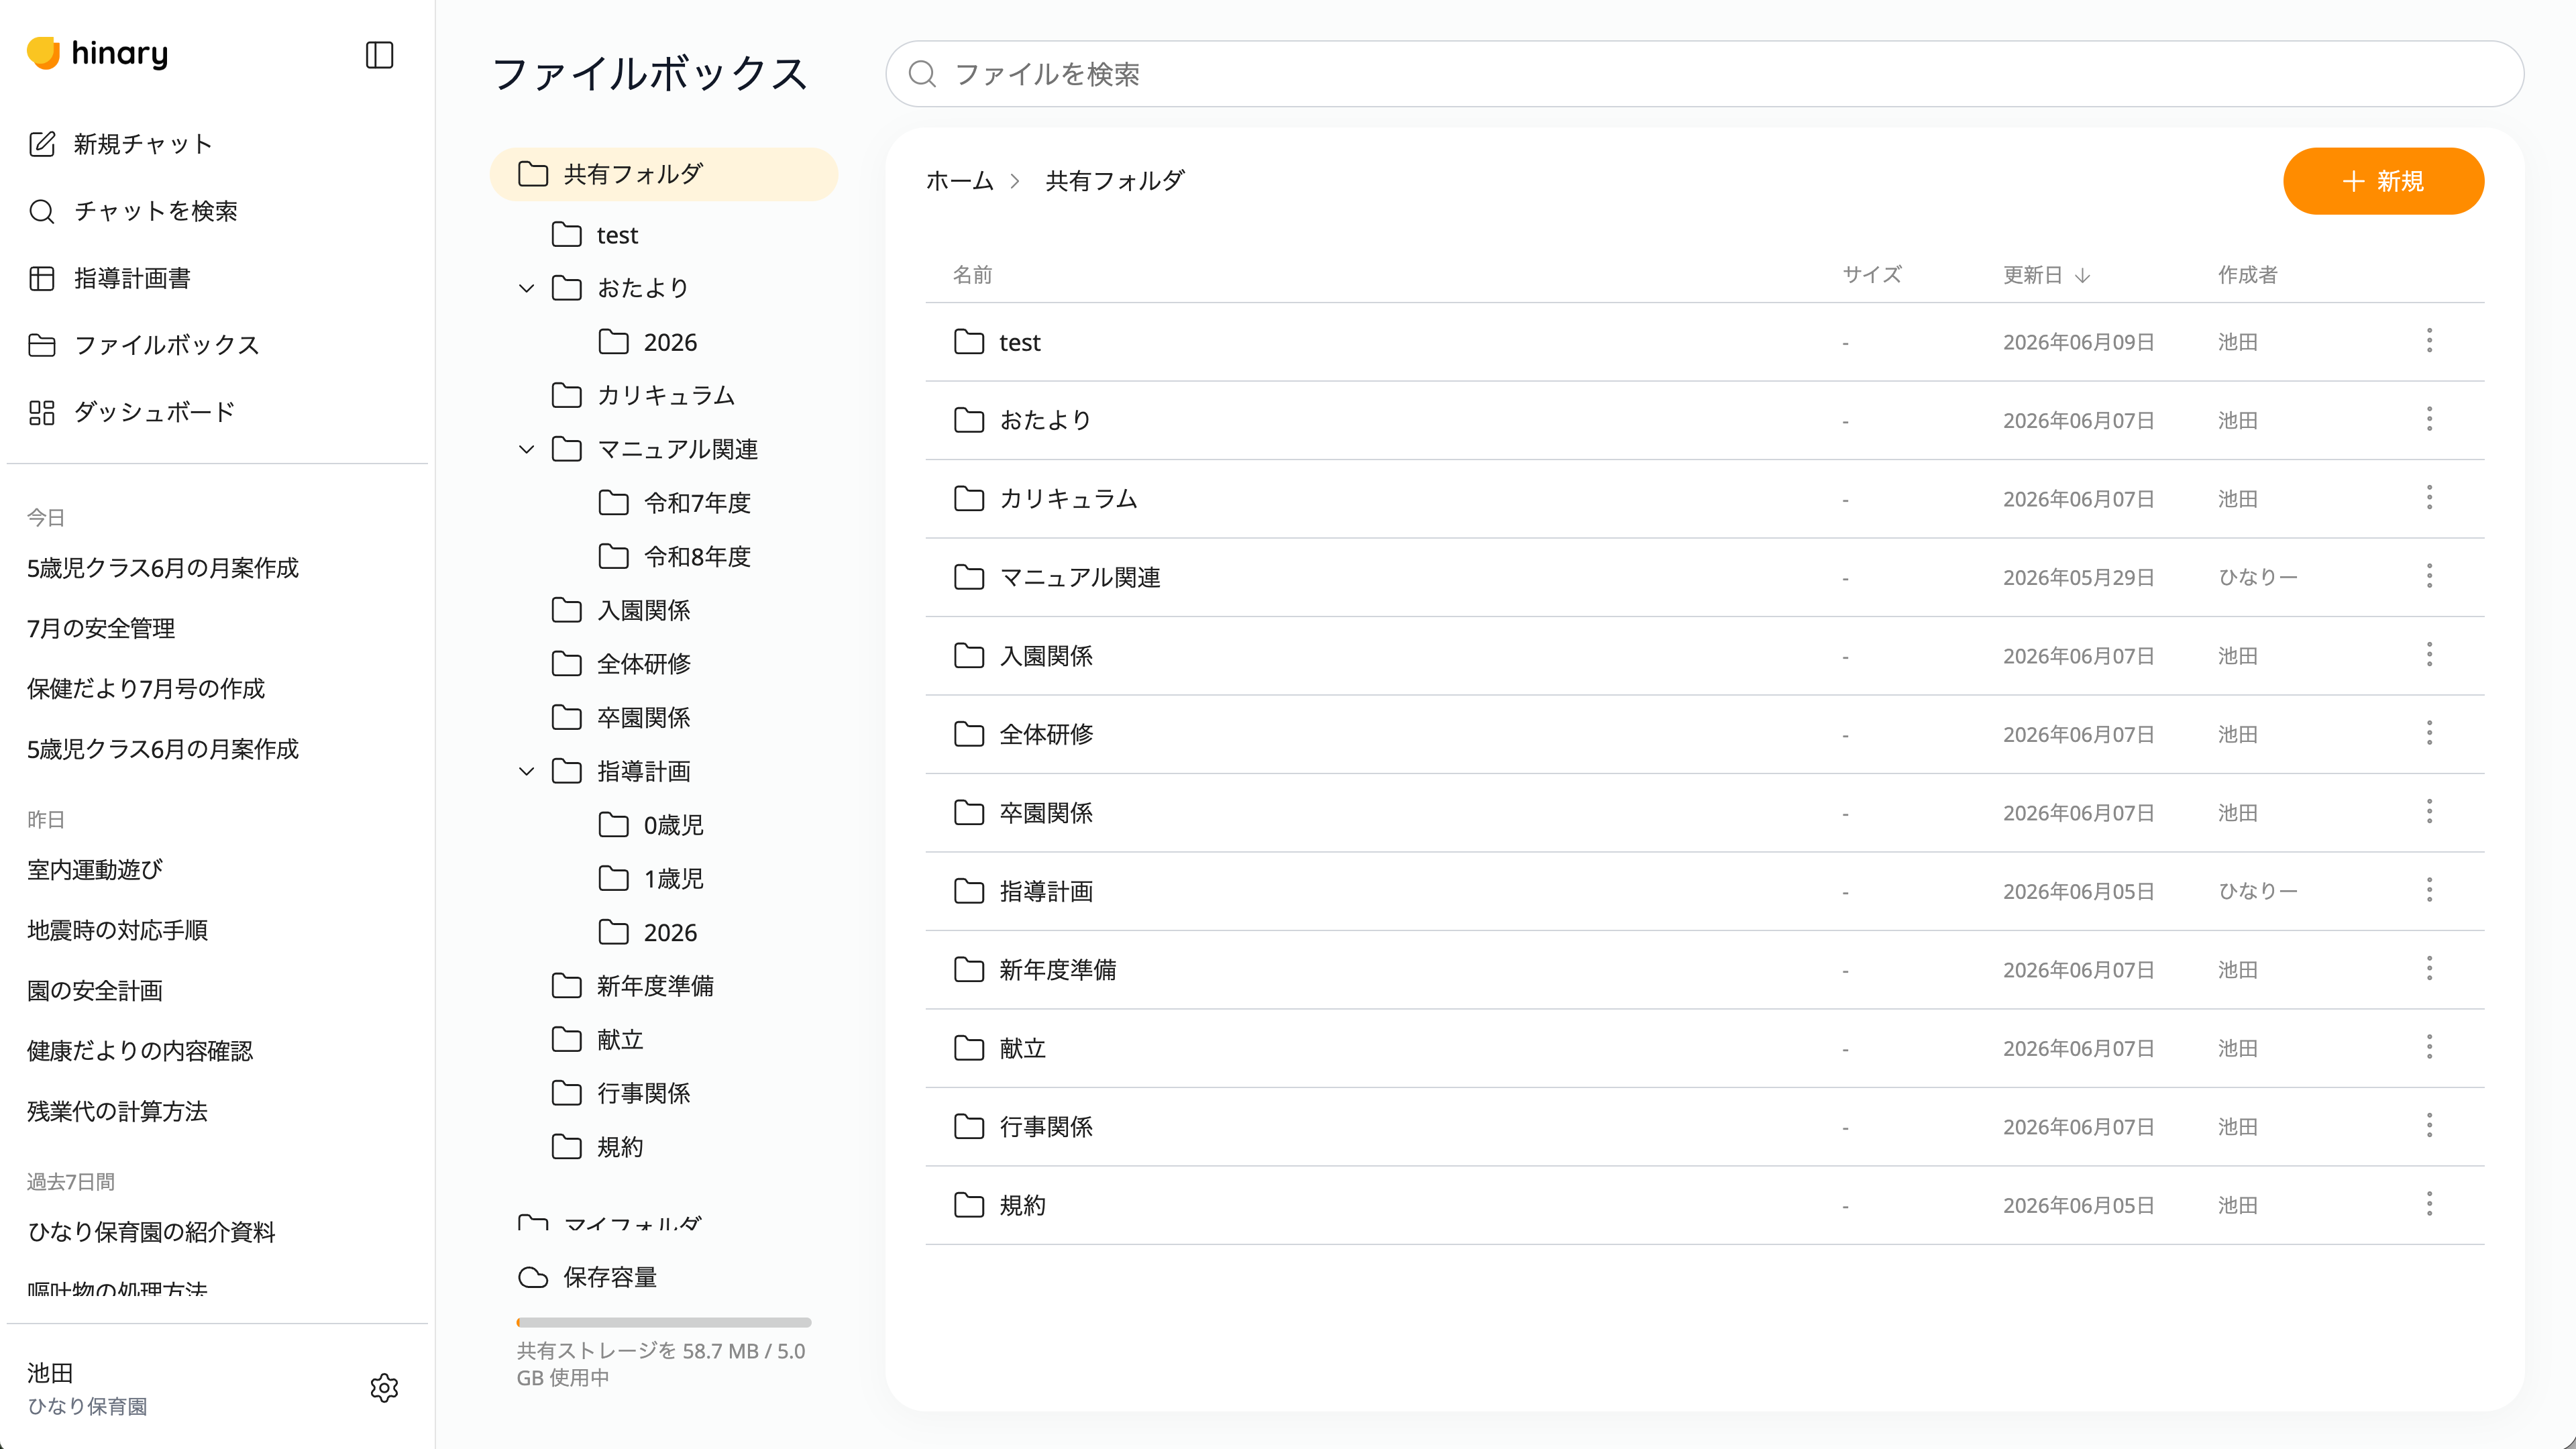Open chat 保健だより7月号の作成
This screenshot has width=2576, height=1449.
[146, 688]
